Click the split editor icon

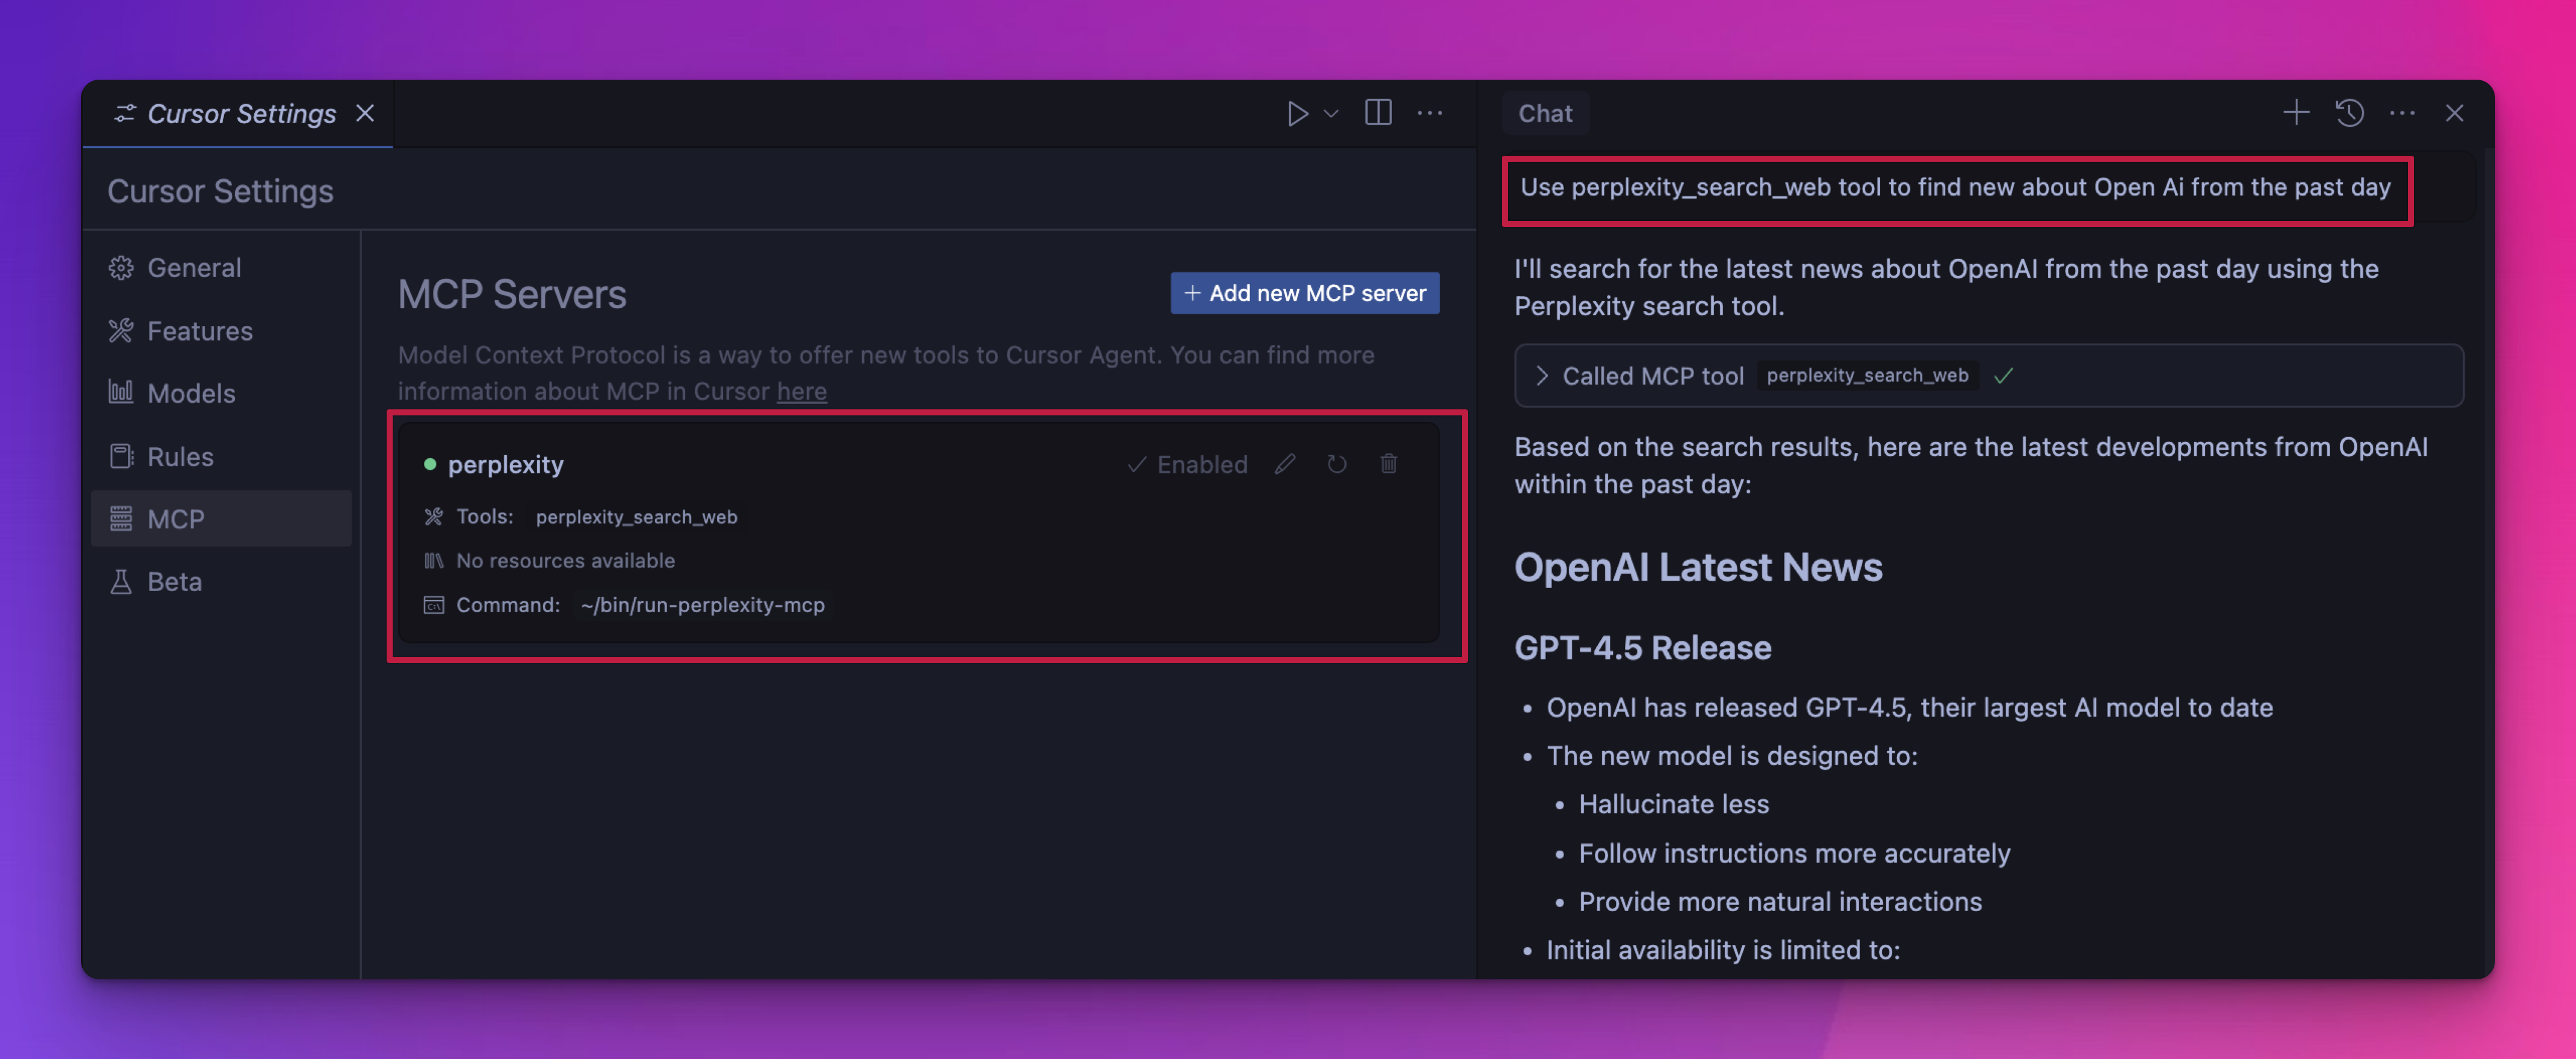click(1378, 113)
